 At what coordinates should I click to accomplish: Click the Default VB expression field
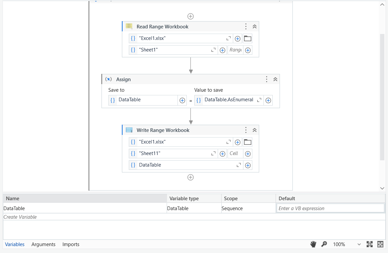coord(330,208)
